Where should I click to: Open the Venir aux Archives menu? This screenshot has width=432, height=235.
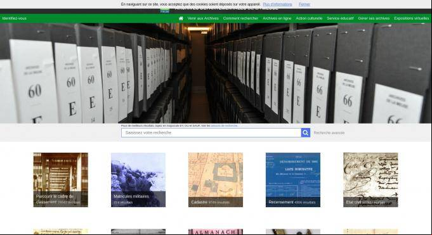pyautogui.click(x=203, y=18)
